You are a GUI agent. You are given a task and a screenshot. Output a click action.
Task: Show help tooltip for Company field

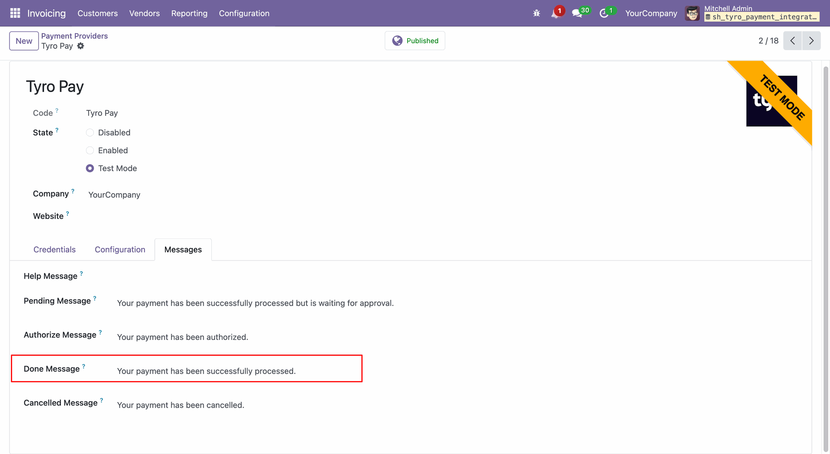coord(73,191)
